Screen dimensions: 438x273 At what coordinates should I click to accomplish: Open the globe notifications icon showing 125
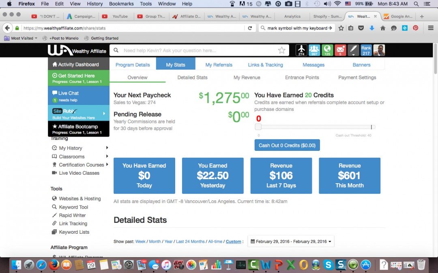327,51
